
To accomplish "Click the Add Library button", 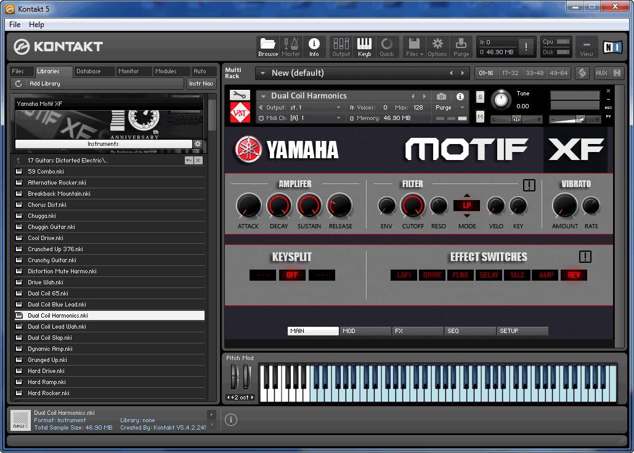I will pyautogui.click(x=97, y=84).
